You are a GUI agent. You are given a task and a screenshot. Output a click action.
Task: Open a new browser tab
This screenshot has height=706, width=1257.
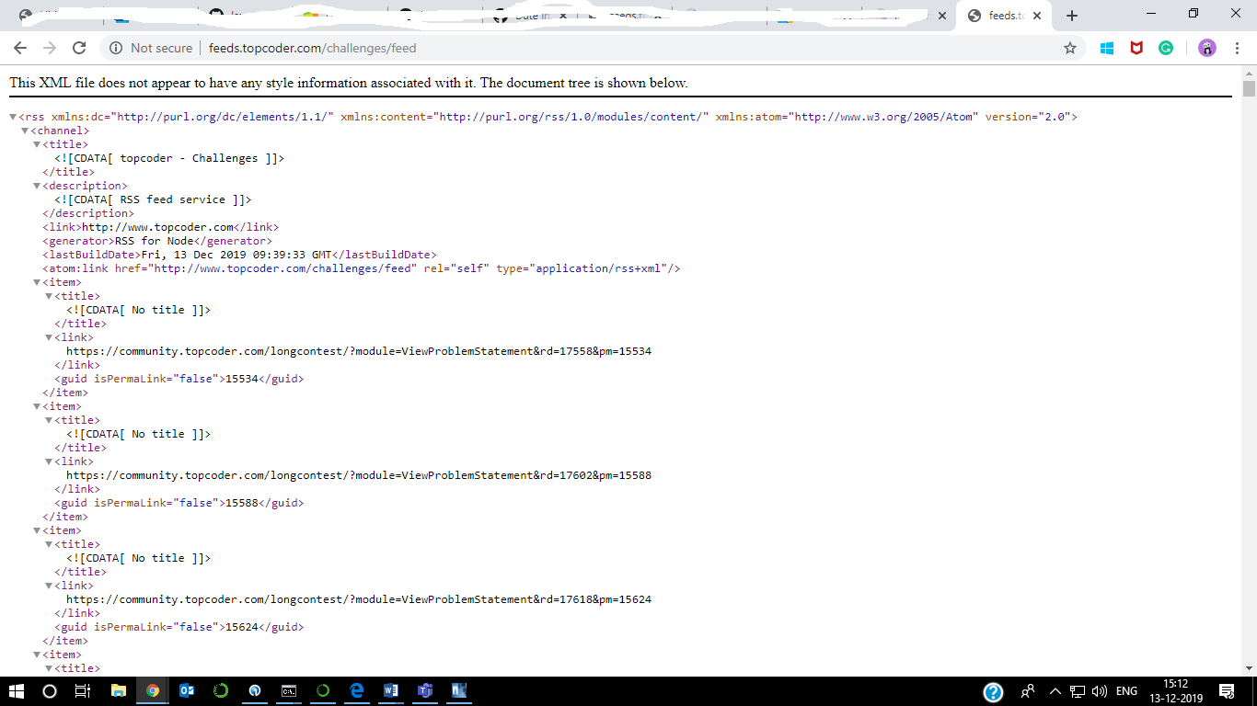[1072, 16]
